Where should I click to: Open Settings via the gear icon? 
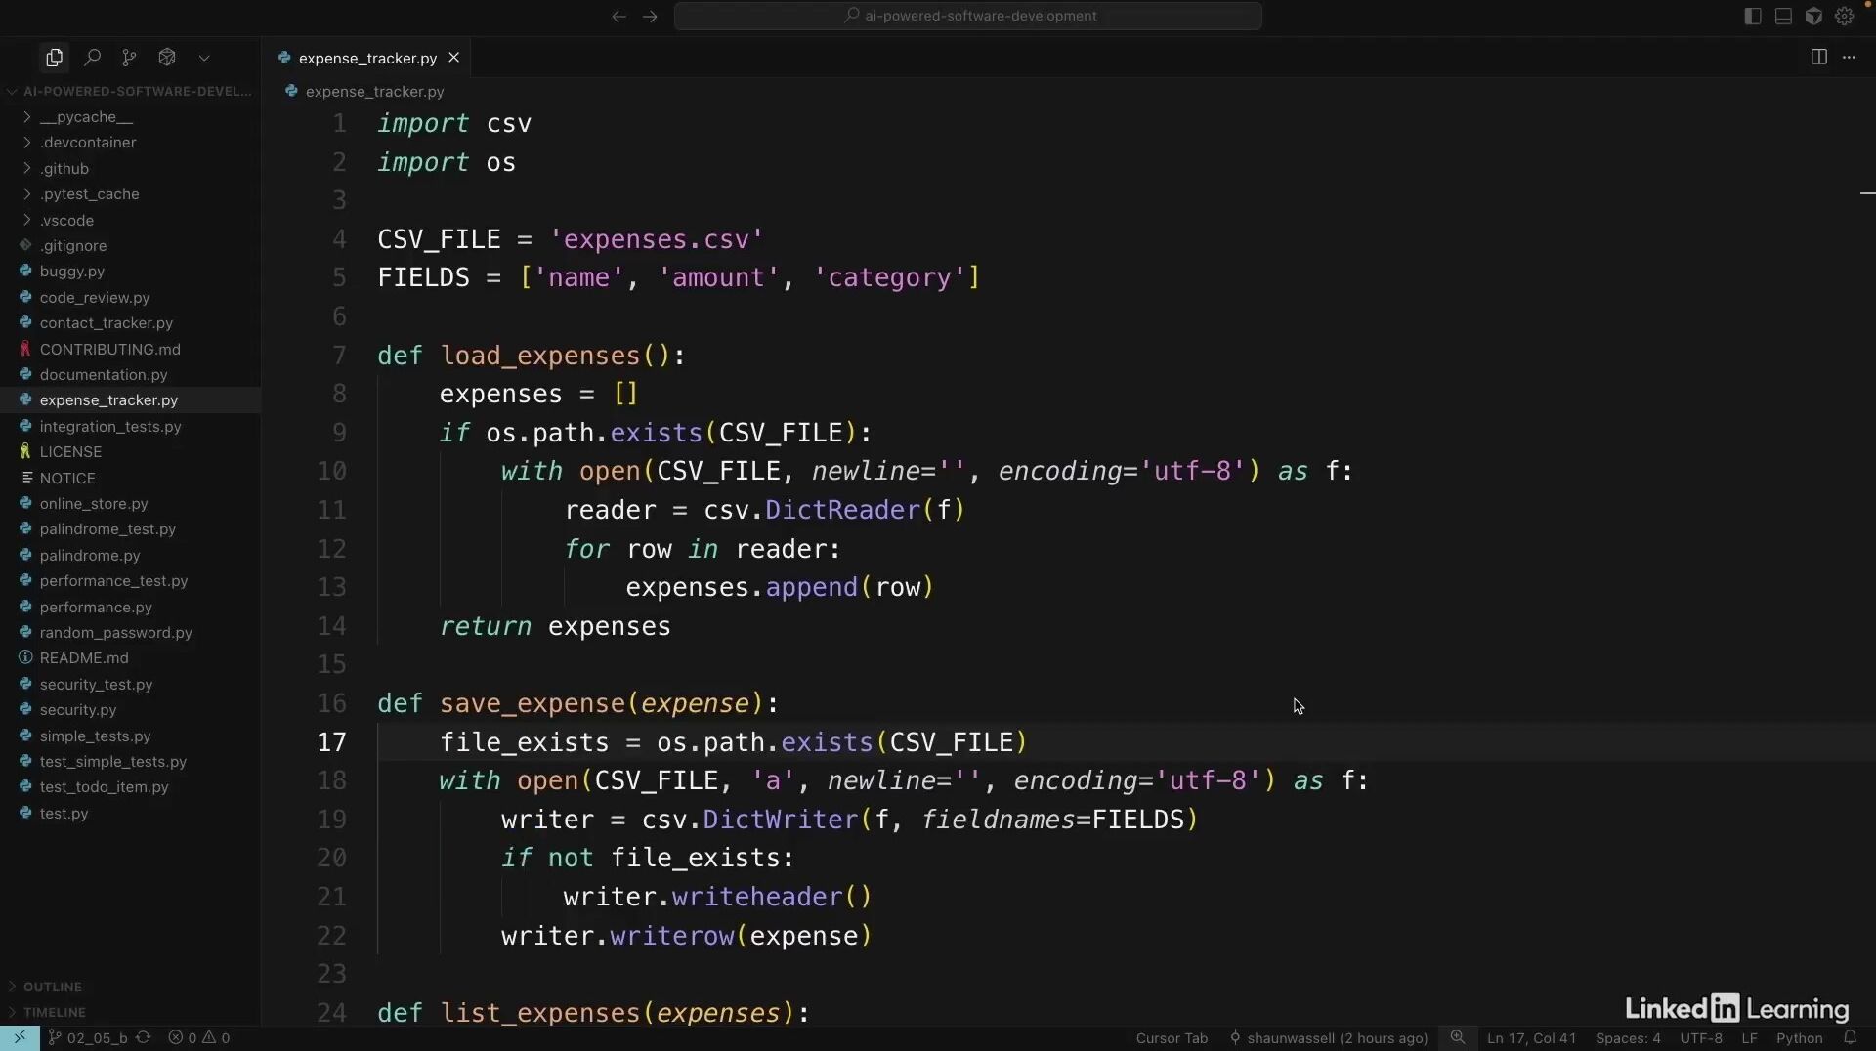[x=1845, y=16]
